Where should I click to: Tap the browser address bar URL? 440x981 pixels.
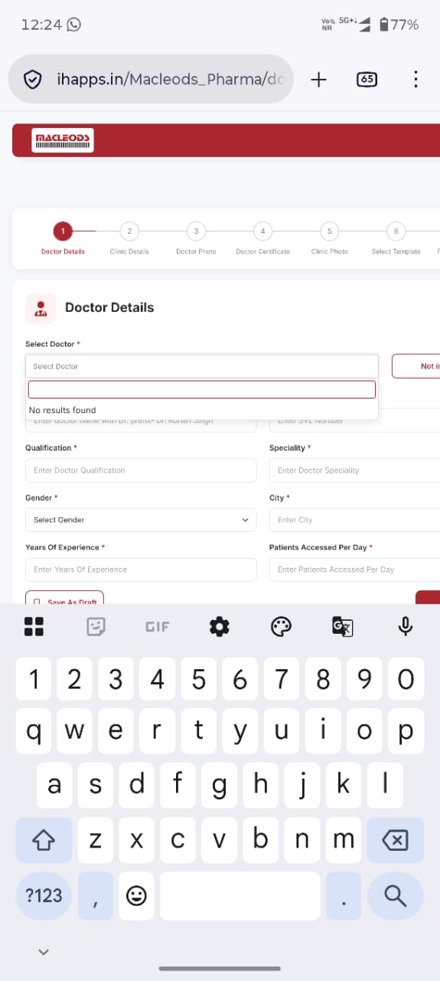click(170, 79)
